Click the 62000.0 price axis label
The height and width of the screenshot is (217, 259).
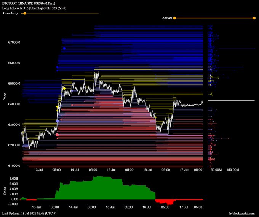click(x=14, y=145)
